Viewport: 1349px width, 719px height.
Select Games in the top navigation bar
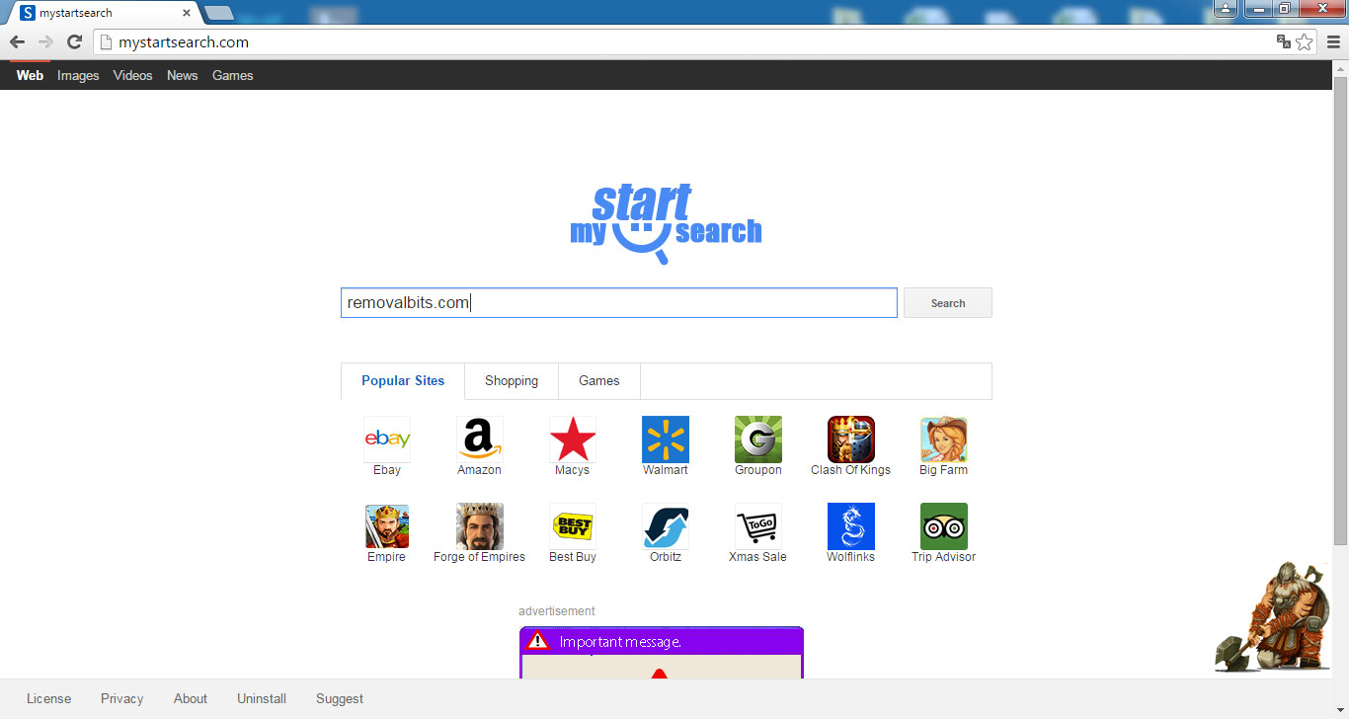[x=233, y=75]
